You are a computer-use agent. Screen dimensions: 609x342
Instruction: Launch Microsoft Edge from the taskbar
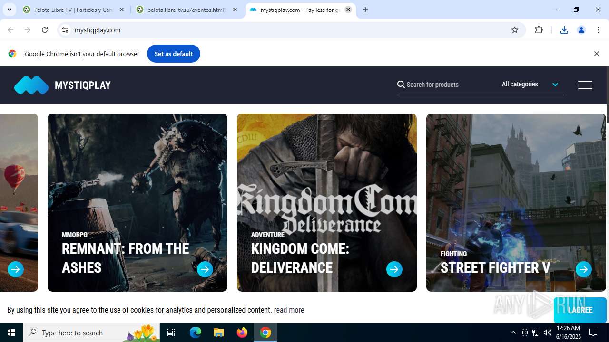(x=196, y=332)
